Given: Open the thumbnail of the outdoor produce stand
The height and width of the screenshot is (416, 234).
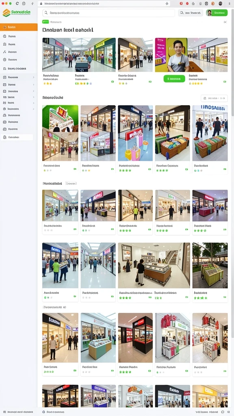Looking at the screenshot, I should point(210,265).
